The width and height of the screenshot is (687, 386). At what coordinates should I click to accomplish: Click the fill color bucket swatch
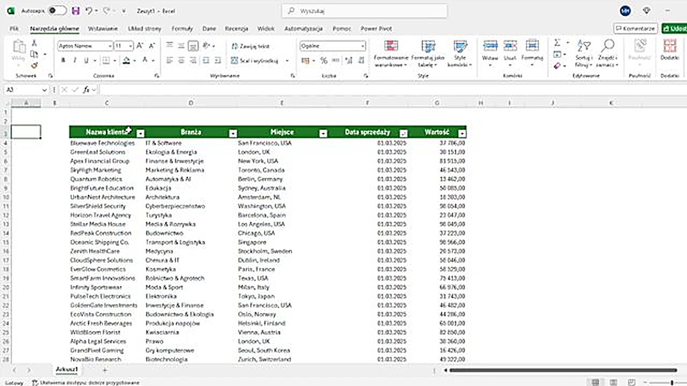point(126,61)
